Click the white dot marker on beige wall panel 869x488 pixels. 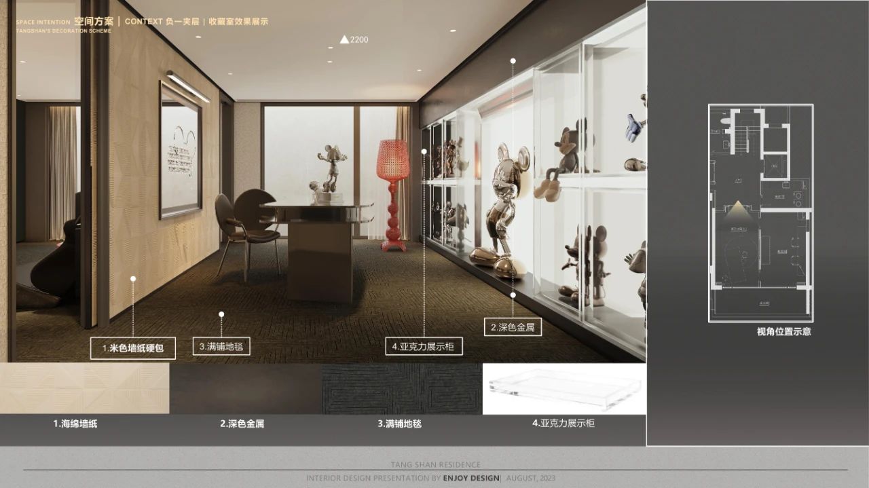click(x=133, y=278)
